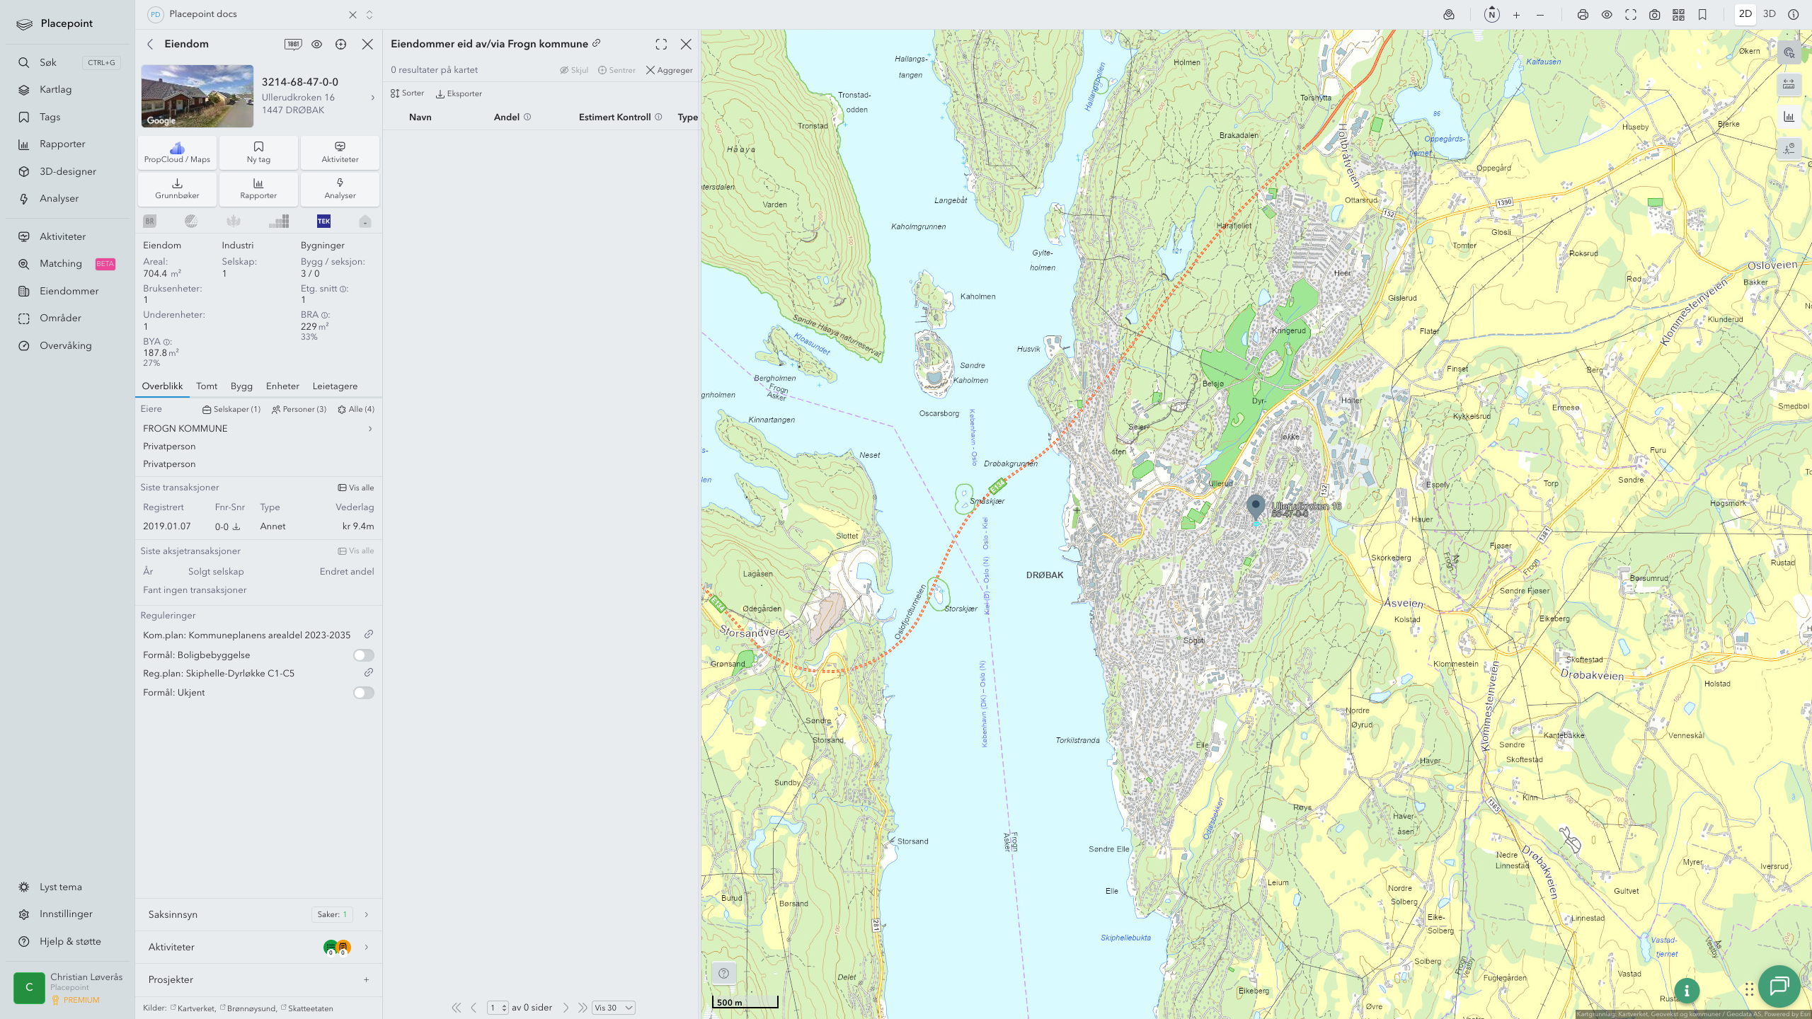Open the Kommuneplanens arealdel 2023-2035 link

point(369,635)
